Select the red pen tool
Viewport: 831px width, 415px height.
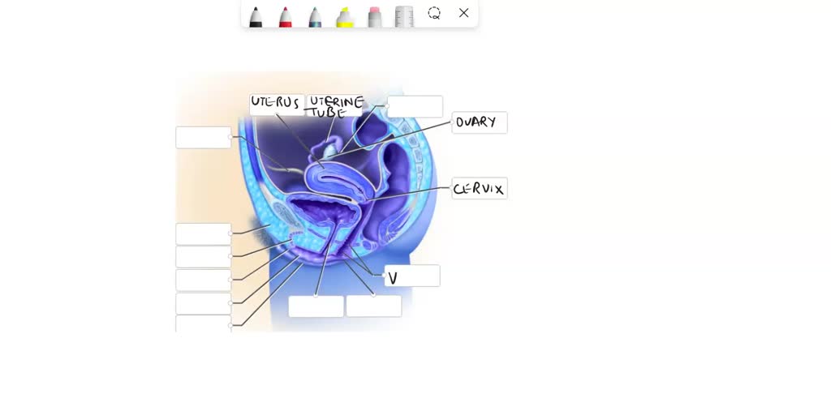[x=285, y=16]
